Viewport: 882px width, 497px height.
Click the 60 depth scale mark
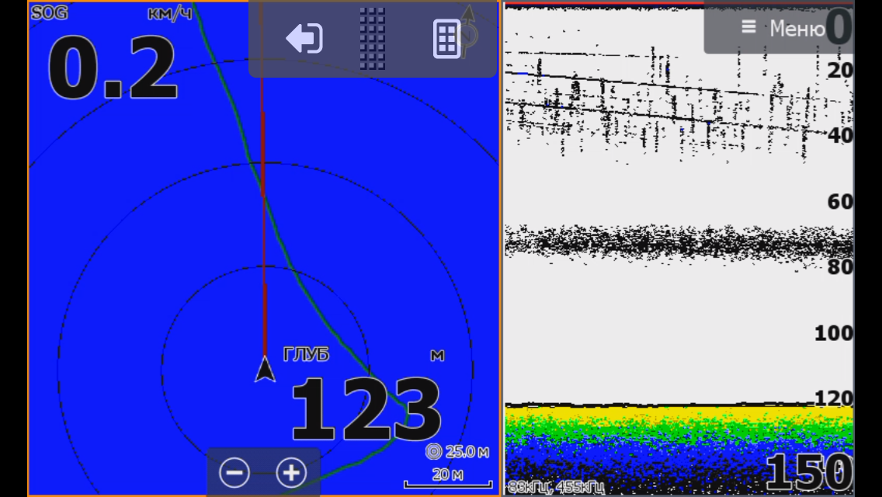[840, 201]
